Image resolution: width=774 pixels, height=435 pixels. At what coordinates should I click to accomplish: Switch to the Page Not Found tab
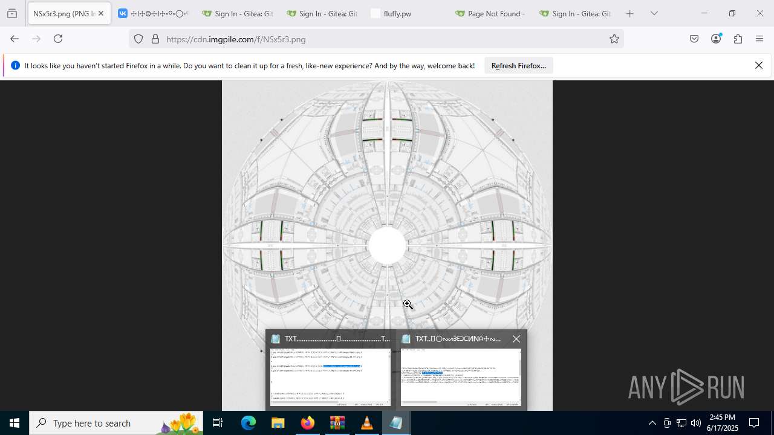pyautogui.click(x=491, y=13)
